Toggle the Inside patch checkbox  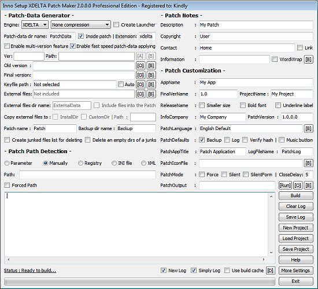(x=81, y=36)
